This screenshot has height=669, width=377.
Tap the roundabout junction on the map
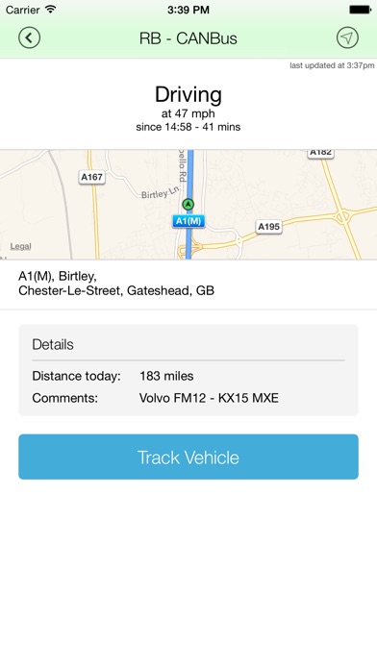click(344, 216)
